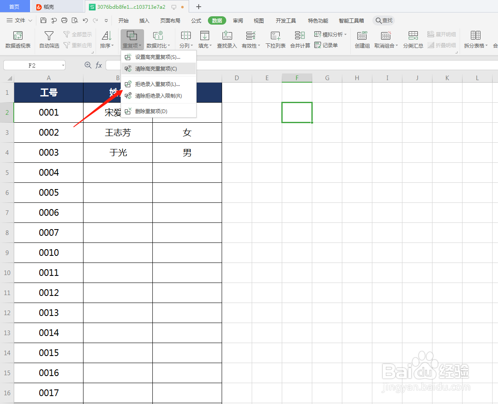Enable 自动筛选 auto filter
This screenshot has height=404, width=498.
coord(49,40)
